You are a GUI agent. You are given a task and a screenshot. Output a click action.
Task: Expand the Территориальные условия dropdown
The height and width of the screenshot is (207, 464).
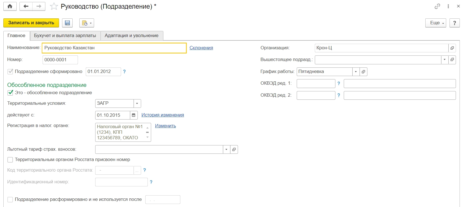tap(137, 103)
